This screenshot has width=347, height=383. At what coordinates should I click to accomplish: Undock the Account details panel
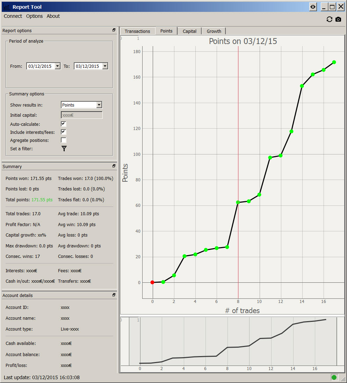pos(114,295)
